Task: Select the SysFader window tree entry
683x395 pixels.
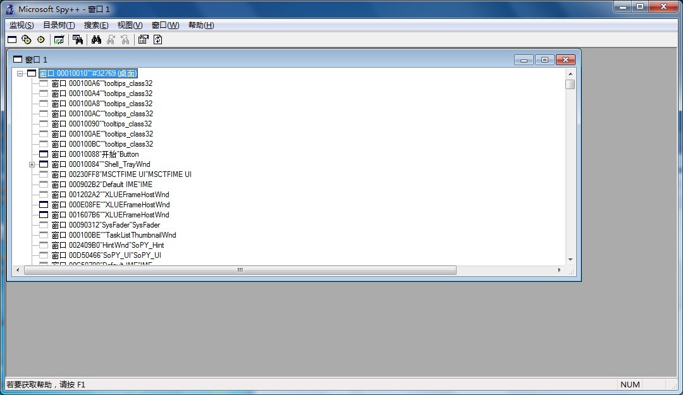Action: tap(106, 225)
